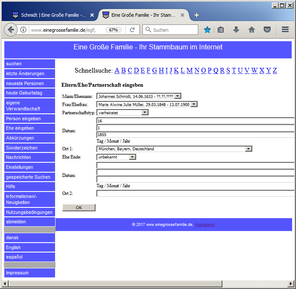Click horizontal scrollbar right arrow
Viewport: 296px width, 289px height.
291,283
